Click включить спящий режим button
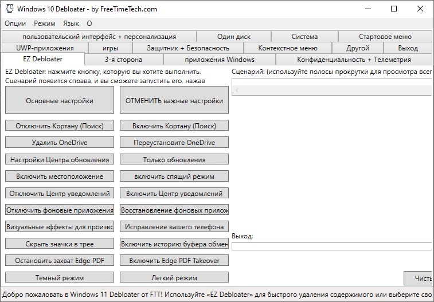This screenshot has width=434, height=302. [174, 176]
